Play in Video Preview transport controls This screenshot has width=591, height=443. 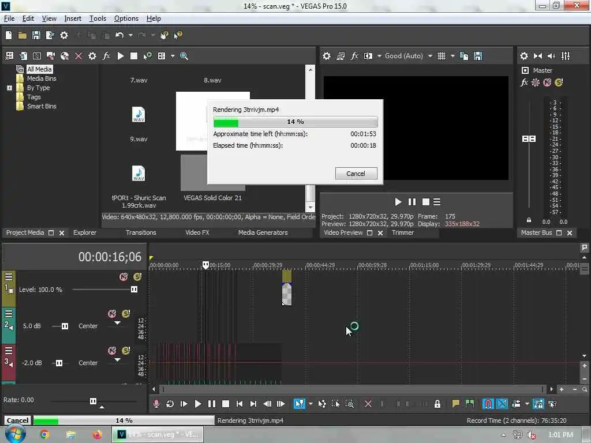pyautogui.click(x=398, y=202)
